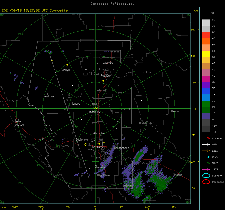Click the Okotoks town label
Screen dimensions: 225x210
coord(100,166)
